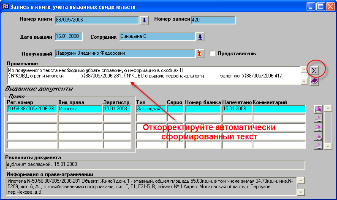
Task: Click Реквизиты документа field дубликат закладной
Action: tap(155, 165)
